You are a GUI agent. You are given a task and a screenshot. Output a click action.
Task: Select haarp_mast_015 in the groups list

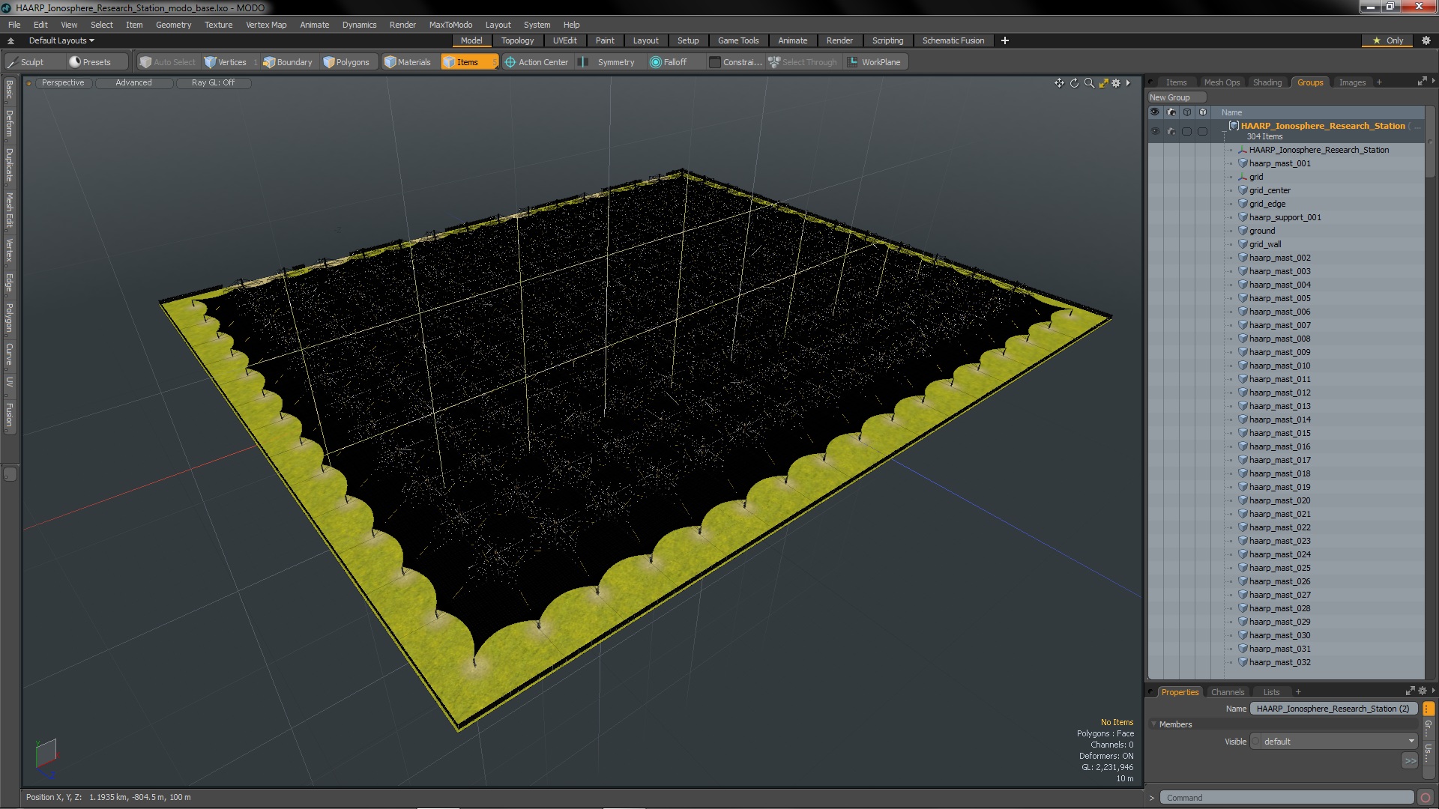coord(1279,433)
